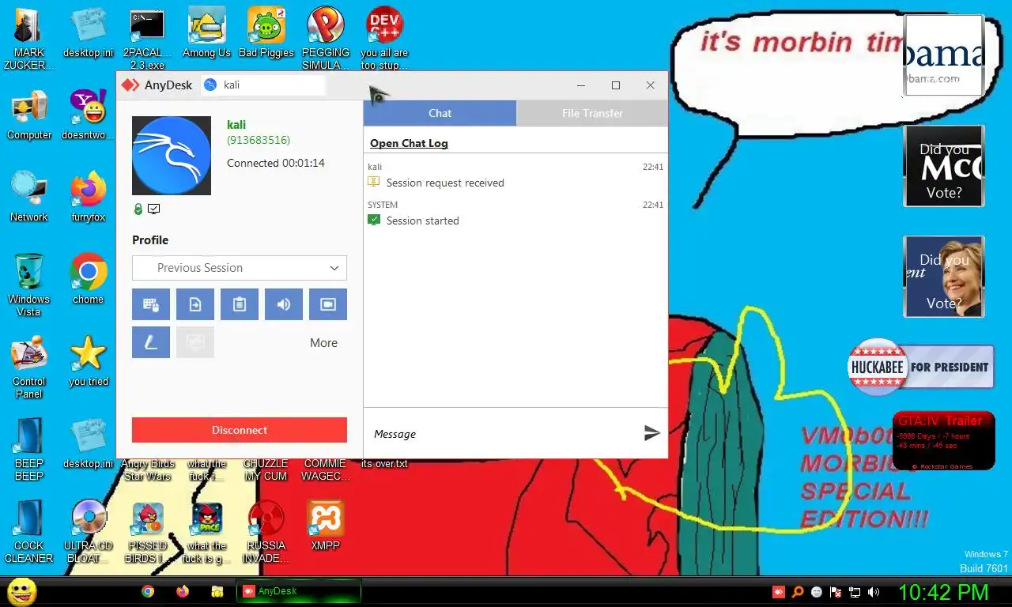The height and width of the screenshot is (607, 1012).
Task: Toggle clipboard access permission in AnyDesk
Action: click(240, 304)
